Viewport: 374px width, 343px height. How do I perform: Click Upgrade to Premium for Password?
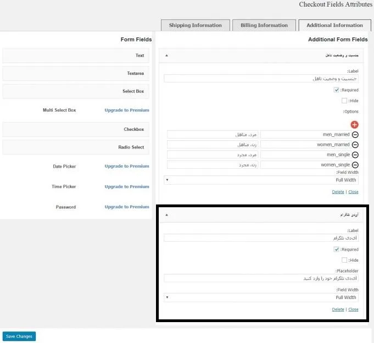tap(127, 207)
